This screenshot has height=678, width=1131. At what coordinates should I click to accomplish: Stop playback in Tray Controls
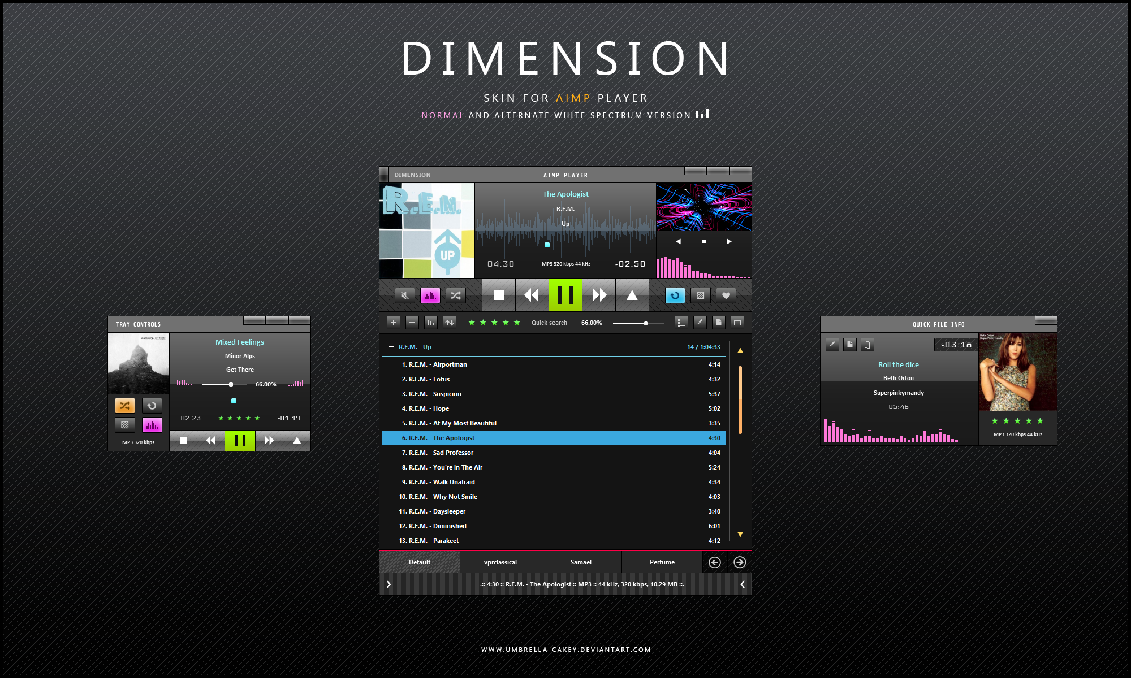(x=183, y=441)
